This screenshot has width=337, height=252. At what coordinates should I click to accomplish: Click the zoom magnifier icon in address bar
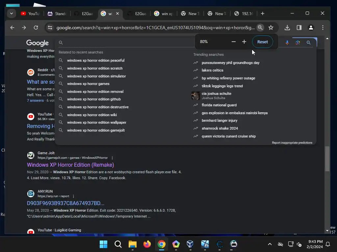click(x=260, y=28)
